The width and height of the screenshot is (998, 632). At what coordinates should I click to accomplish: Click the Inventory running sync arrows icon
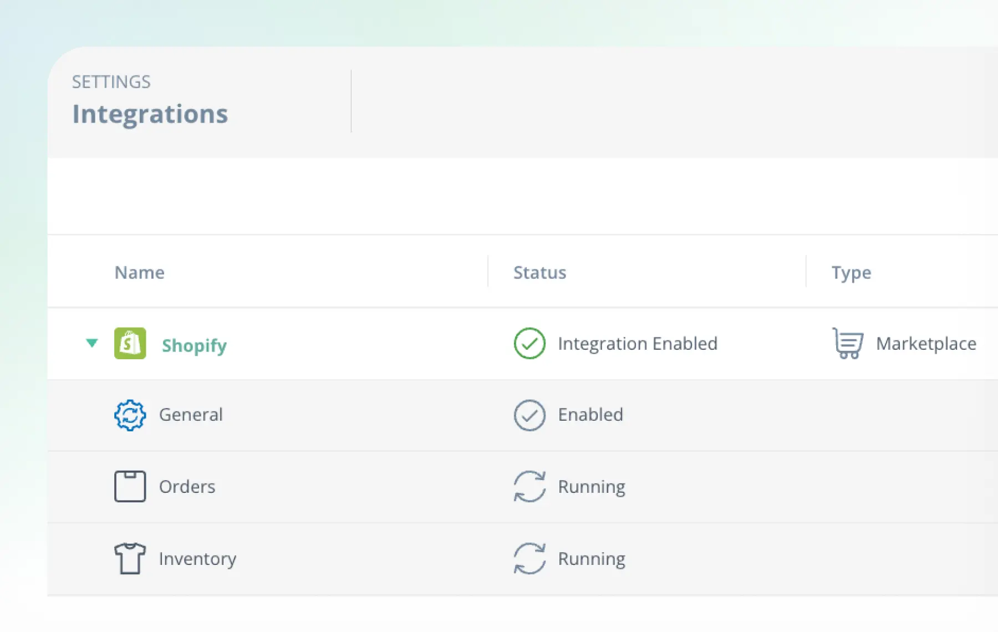coord(529,558)
